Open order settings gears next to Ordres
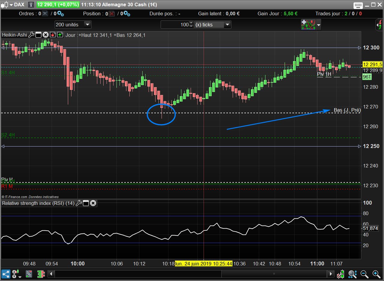The width and height of the screenshot is (384, 281). click(60, 13)
